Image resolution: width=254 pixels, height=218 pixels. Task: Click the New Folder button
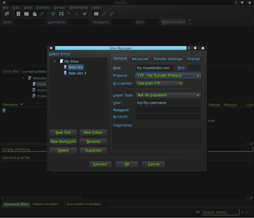tap(93, 132)
